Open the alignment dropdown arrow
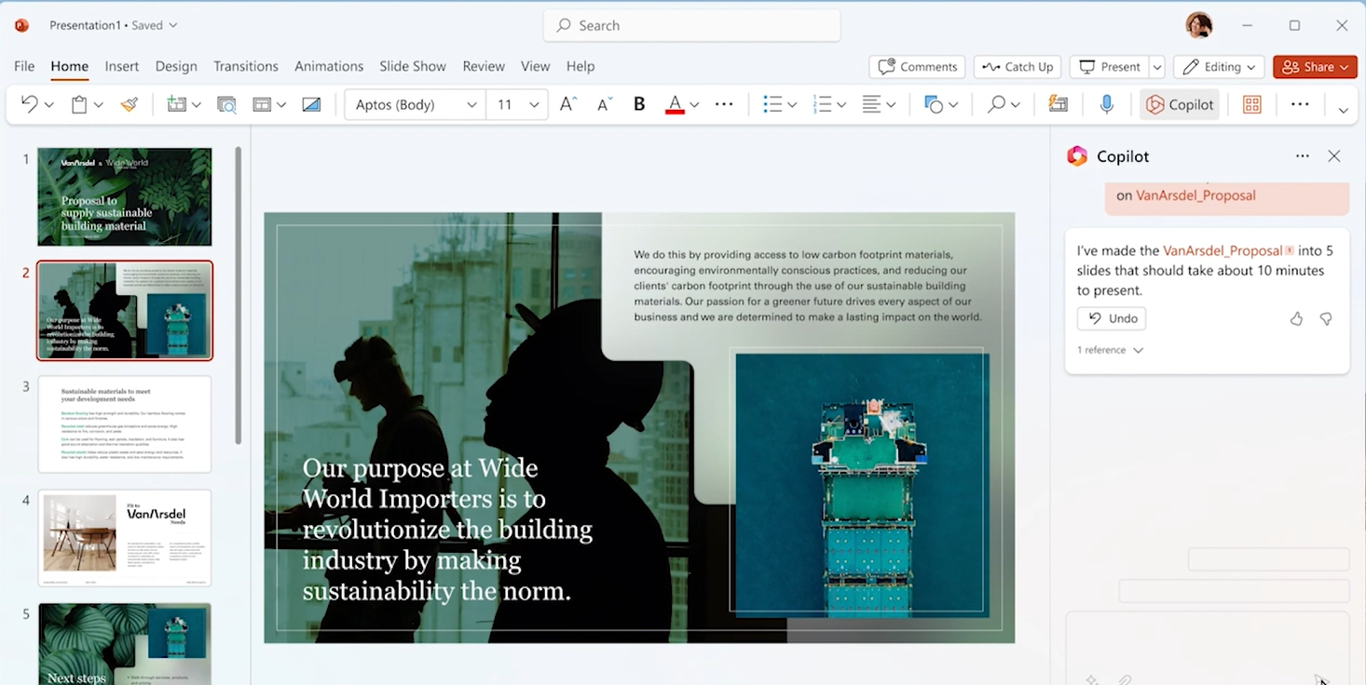The width and height of the screenshot is (1366, 685). (890, 105)
